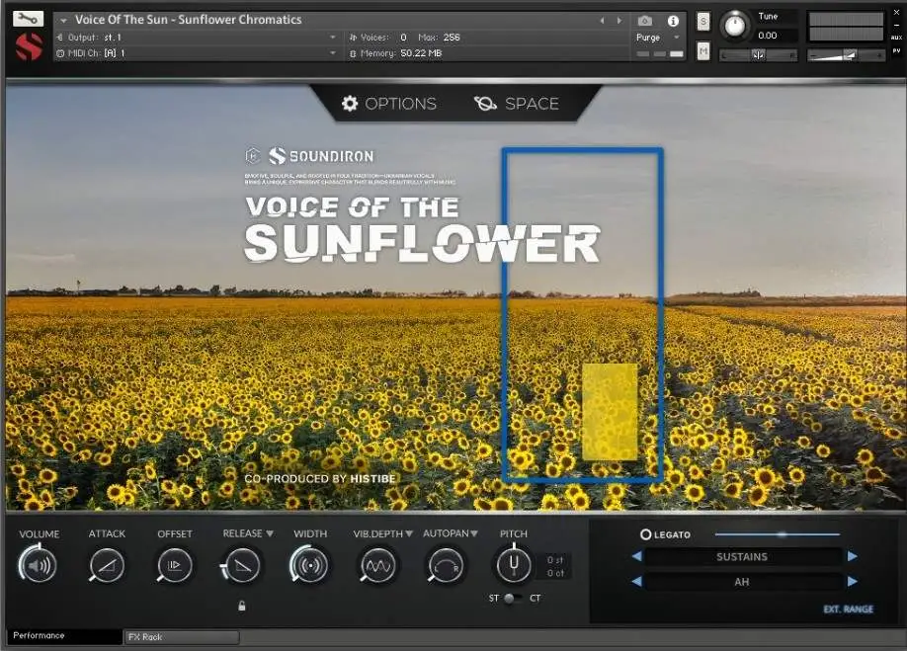Screen dimensions: 907x651
Task: Switch to the Performance tab
Action: [64, 635]
